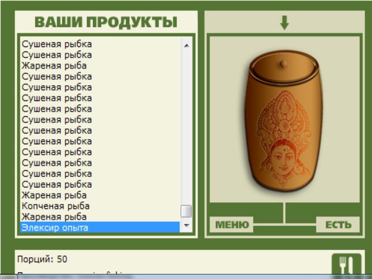Click the clay jar image with goddess
The width and height of the screenshot is (372, 279).
click(284, 120)
